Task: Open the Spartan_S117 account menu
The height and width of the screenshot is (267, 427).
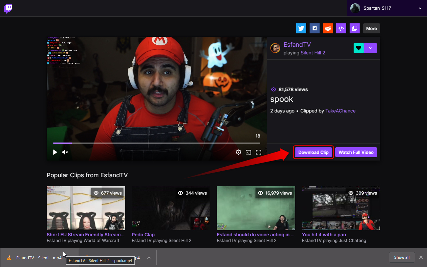Action: (x=385, y=8)
